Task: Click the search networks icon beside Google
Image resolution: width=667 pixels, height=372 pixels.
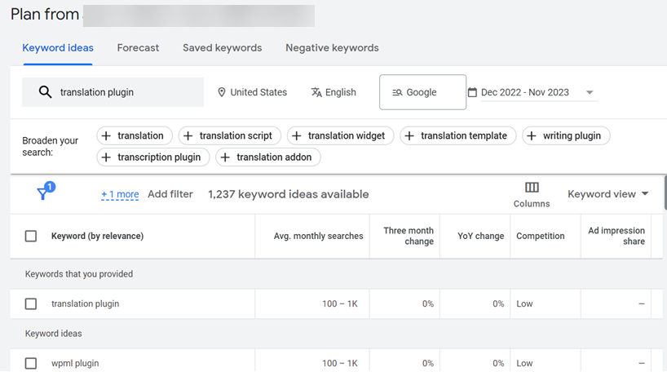Action: tap(397, 92)
